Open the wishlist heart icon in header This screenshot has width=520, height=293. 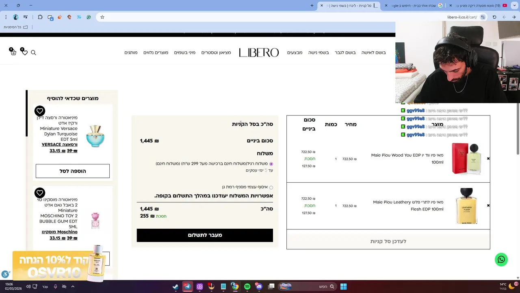24,52
